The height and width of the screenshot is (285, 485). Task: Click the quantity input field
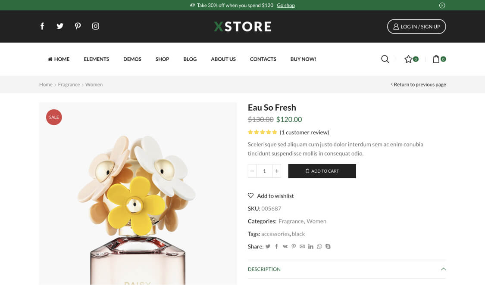264,171
